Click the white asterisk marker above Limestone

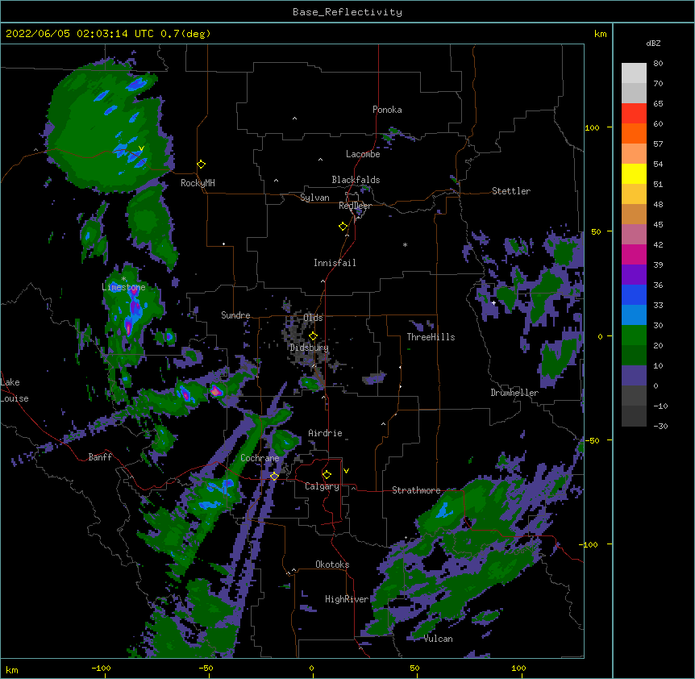[124, 279]
